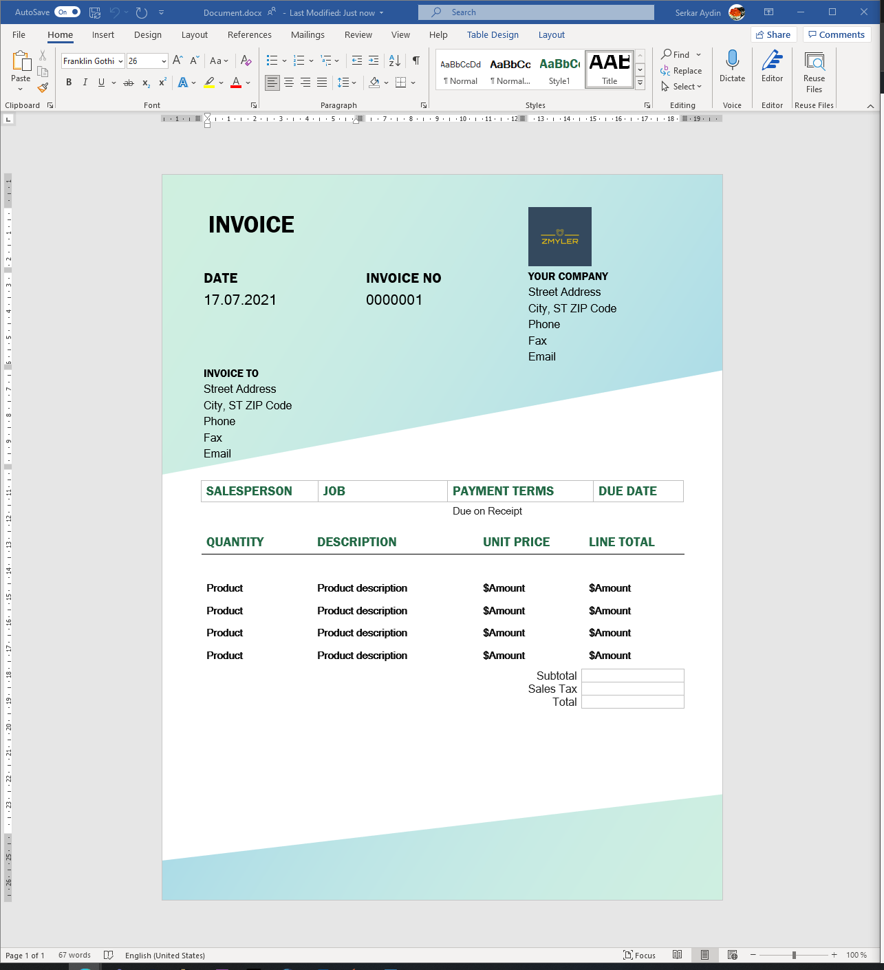
Task: Apply strikethrough formatting
Action: coord(129,82)
